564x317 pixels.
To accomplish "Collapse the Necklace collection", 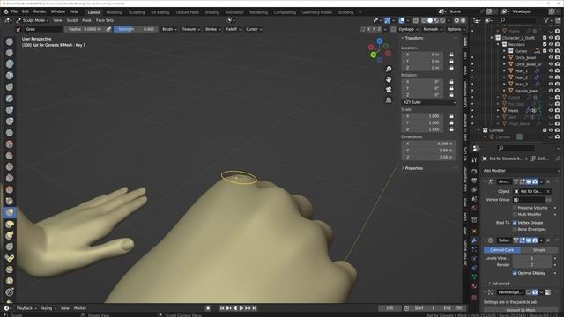I will click(498, 45).
